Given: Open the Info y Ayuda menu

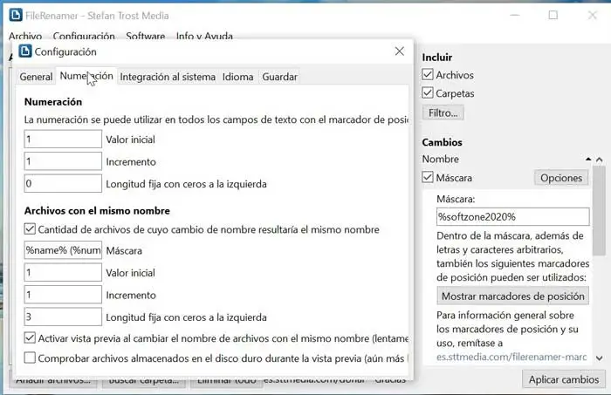Looking at the screenshot, I should tap(204, 37).
